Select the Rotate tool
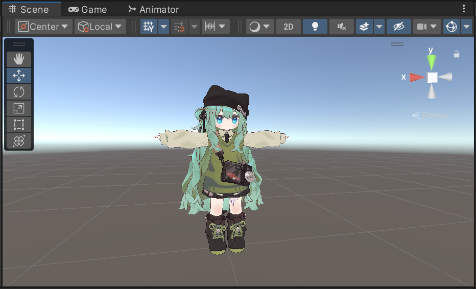The height and width of the screenshot is (289, 476). pos(19,92)
